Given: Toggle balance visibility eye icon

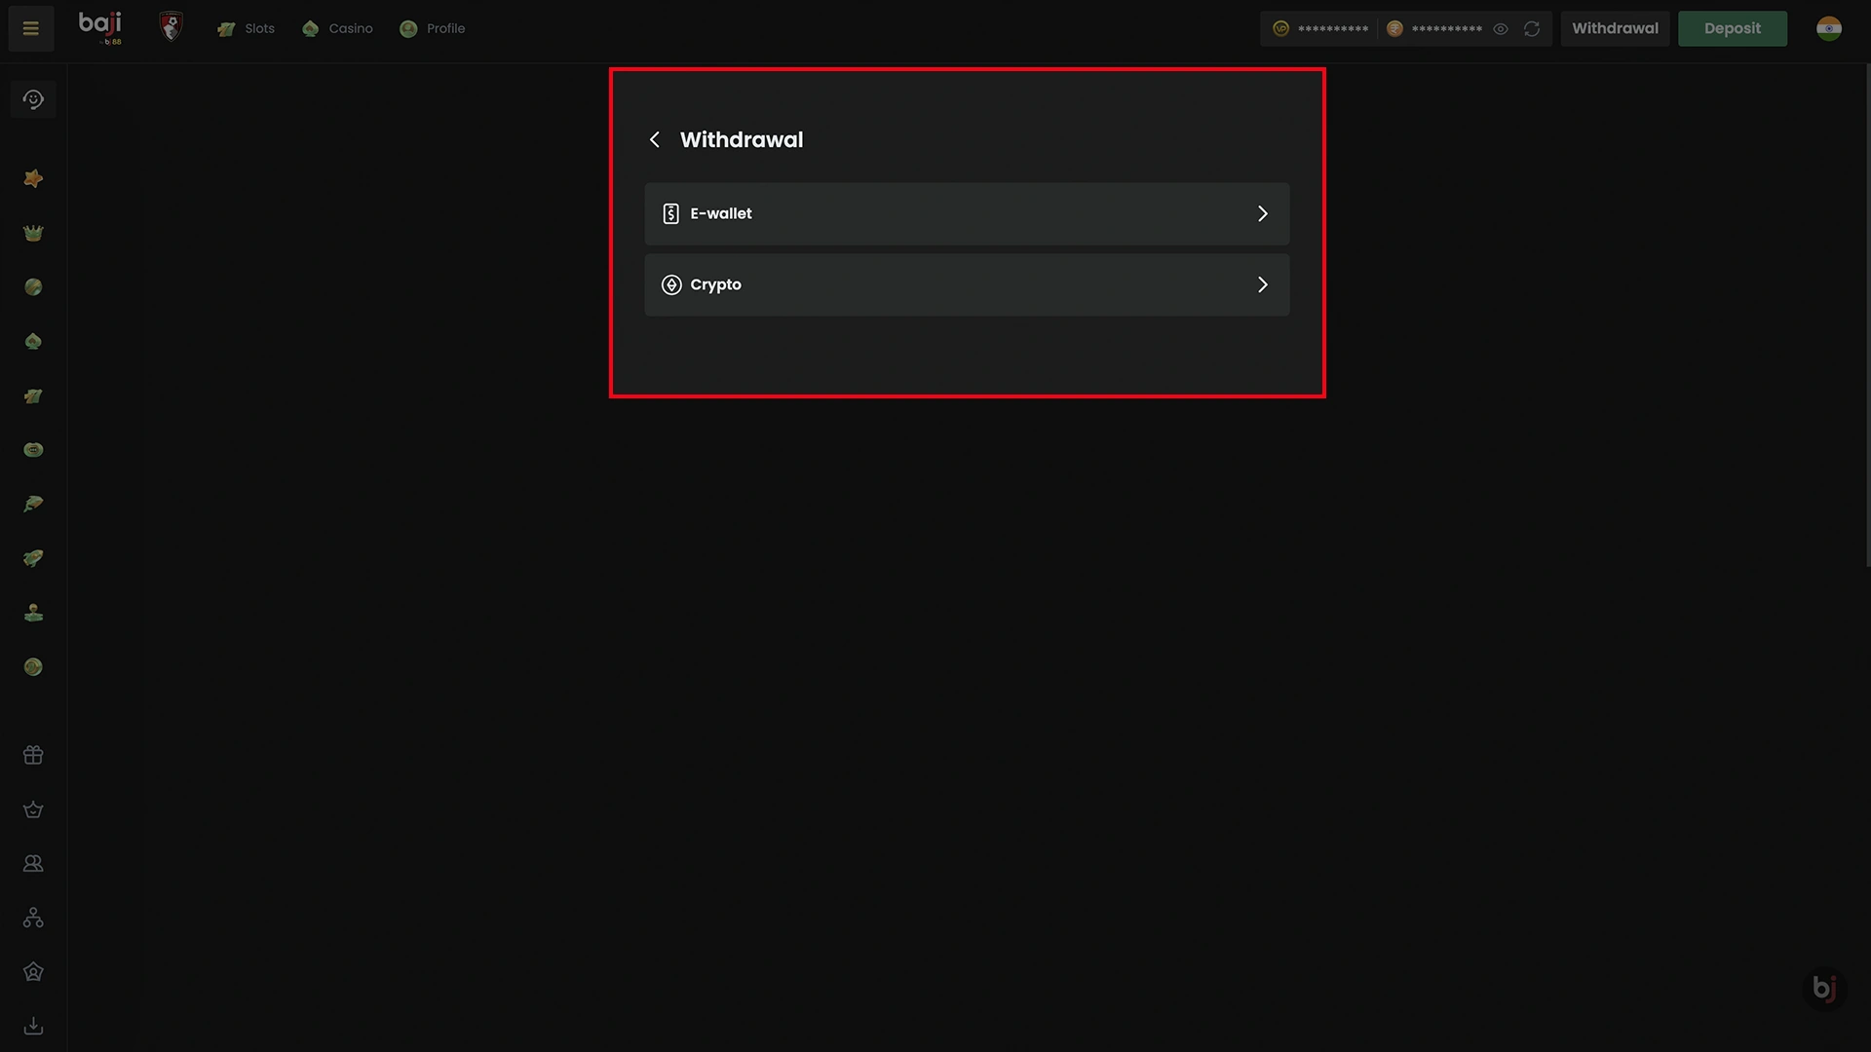Looking at the screenshot, I should pyautogui.click(x=1501, y=29).
